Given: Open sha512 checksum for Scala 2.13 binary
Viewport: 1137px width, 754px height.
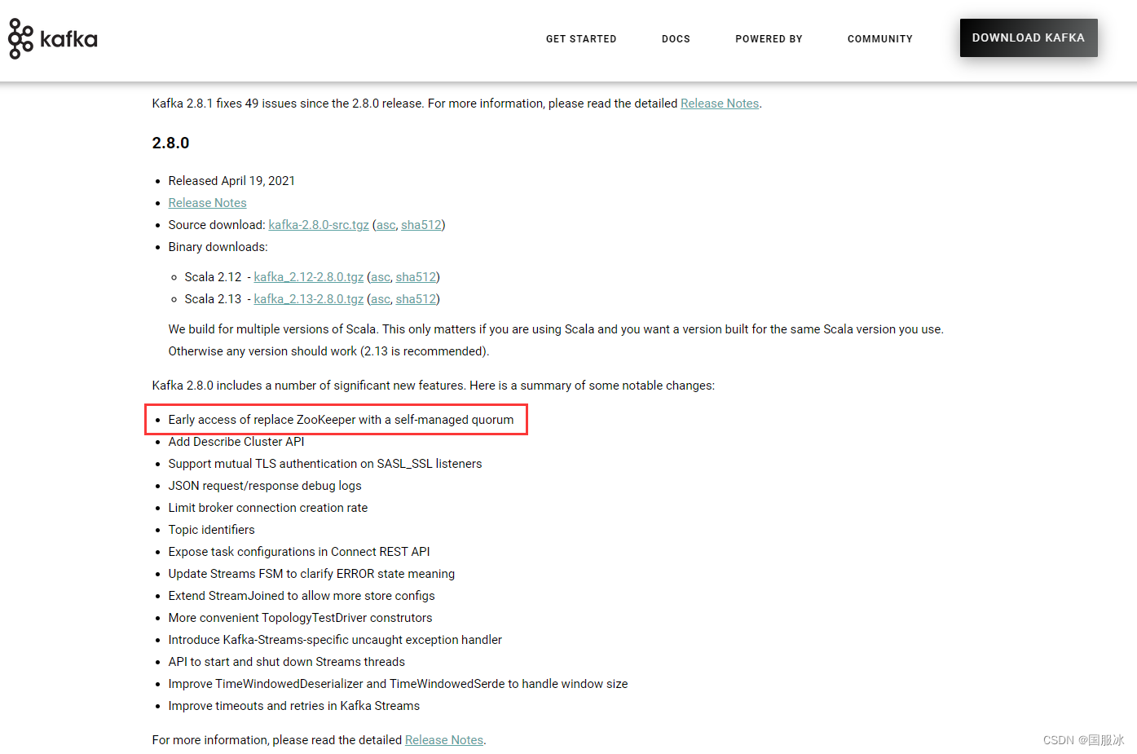Looking at the screenshot, I should [416, 299].
